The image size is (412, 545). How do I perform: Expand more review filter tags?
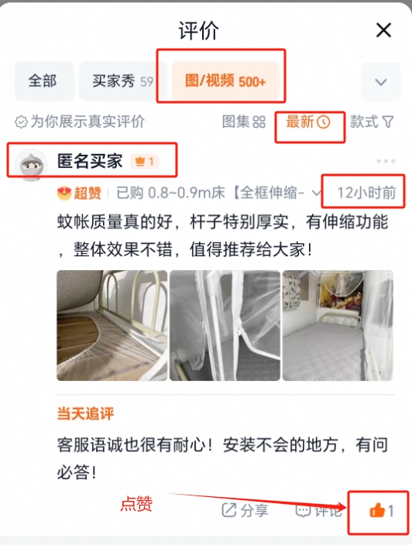[381, 82]
